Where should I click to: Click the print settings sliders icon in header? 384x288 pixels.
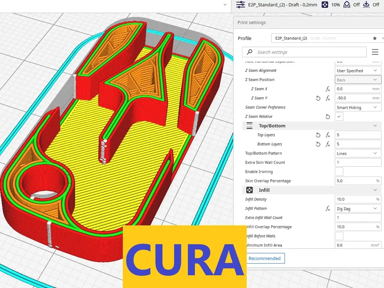(241, 5)
